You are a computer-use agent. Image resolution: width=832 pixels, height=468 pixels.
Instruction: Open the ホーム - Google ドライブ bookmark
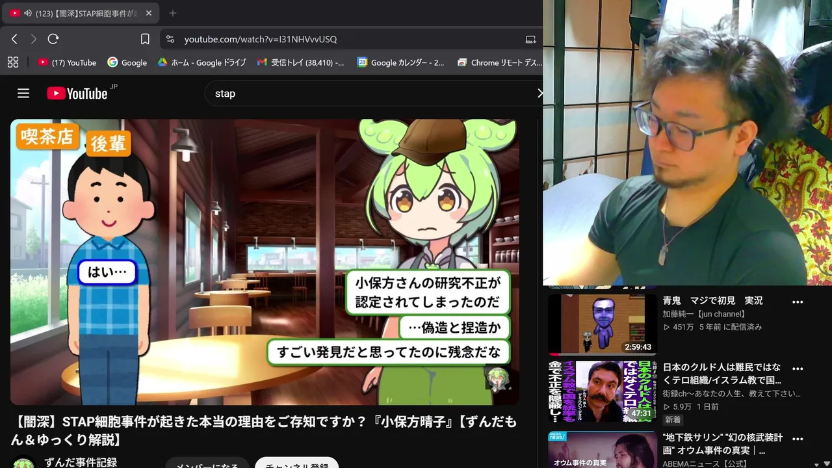tap(201, 62)
